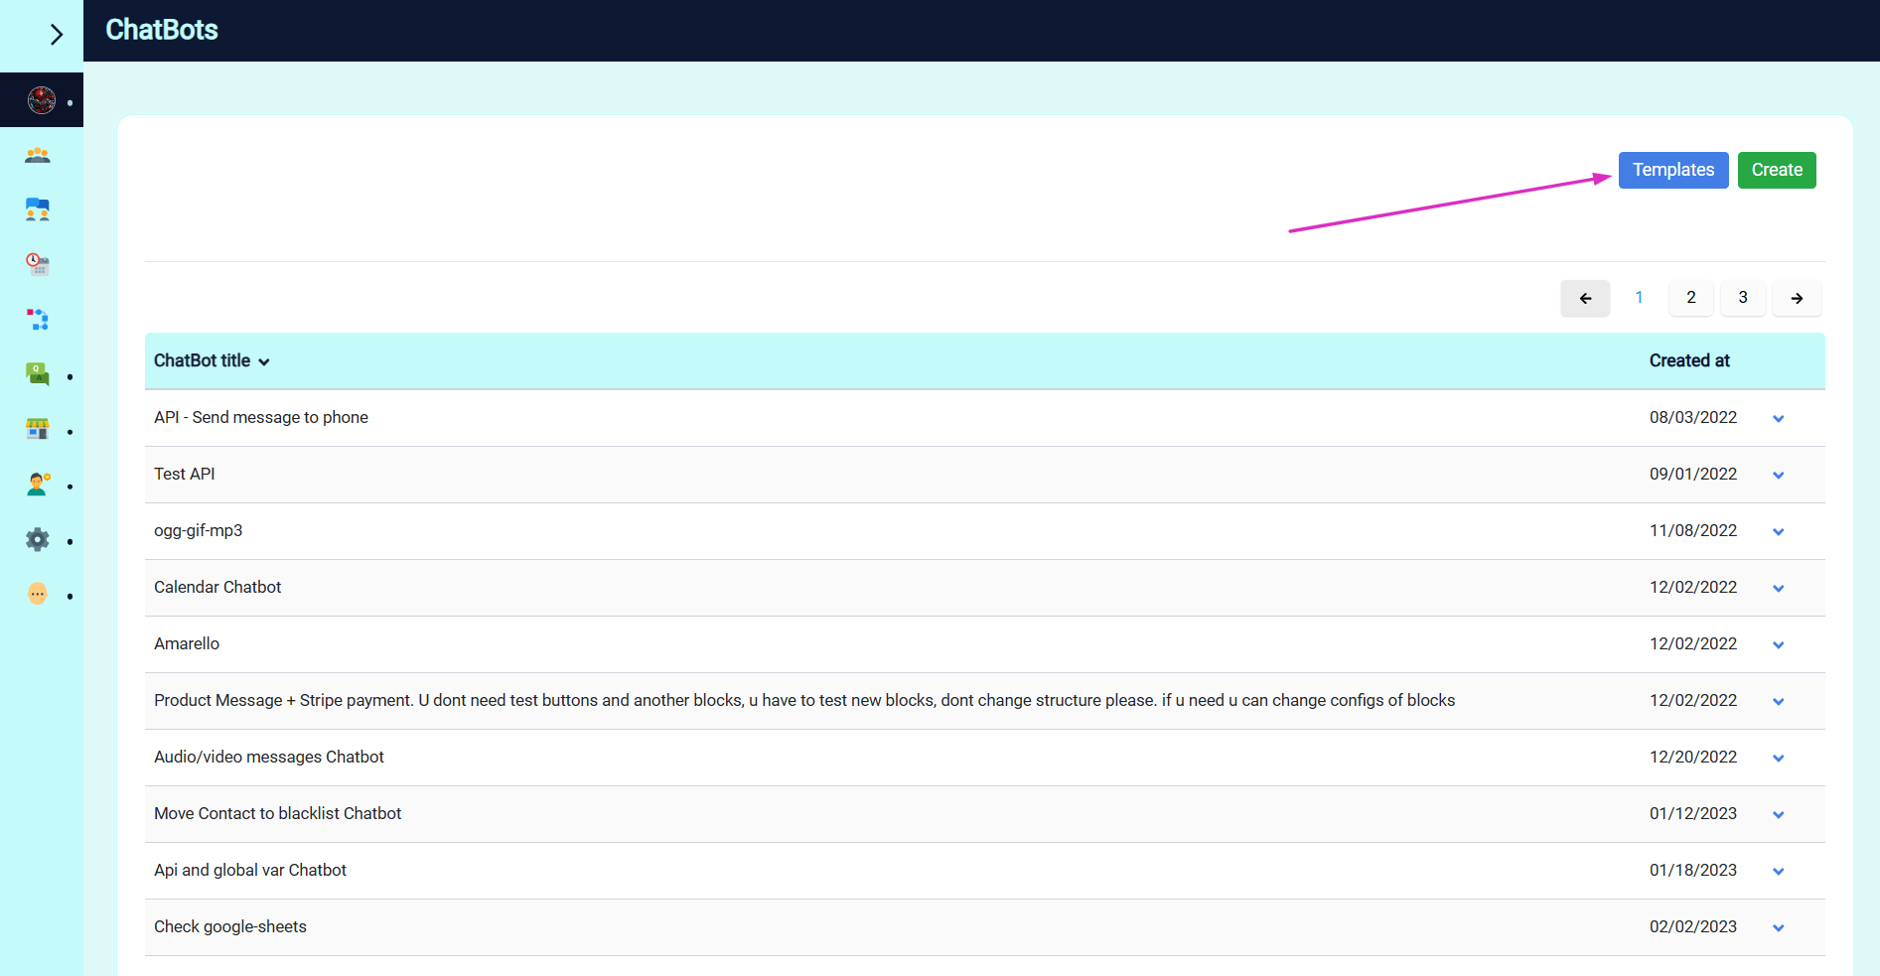Go to page 2 of chatbots

1690,298
